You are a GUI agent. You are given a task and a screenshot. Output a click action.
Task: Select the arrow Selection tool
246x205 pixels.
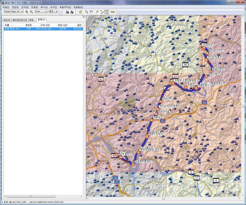107,12
